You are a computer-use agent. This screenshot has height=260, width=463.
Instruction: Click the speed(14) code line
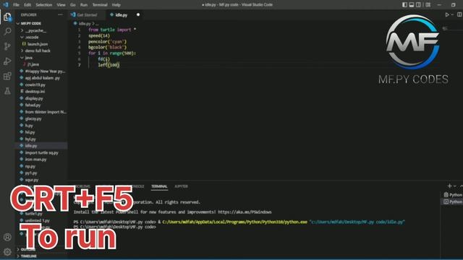click(x=99, y=35)
